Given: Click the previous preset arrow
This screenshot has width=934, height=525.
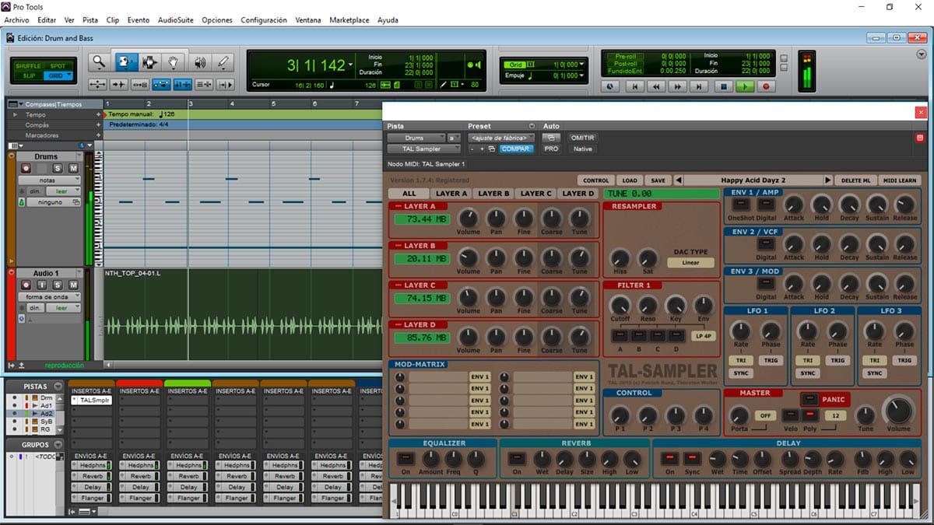Looking at the screenshot, I should [x=678, y=180].
